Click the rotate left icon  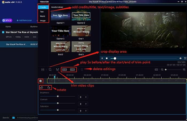(42, 87)
